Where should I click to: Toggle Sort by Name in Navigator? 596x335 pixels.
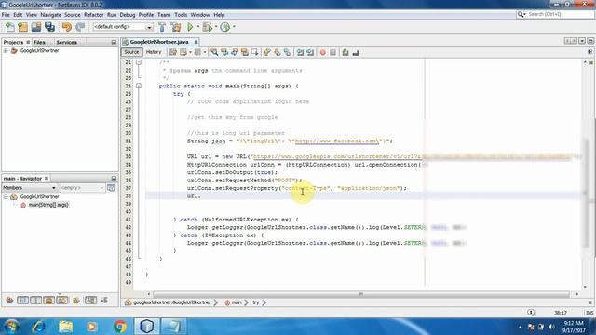tap(90, 301)
